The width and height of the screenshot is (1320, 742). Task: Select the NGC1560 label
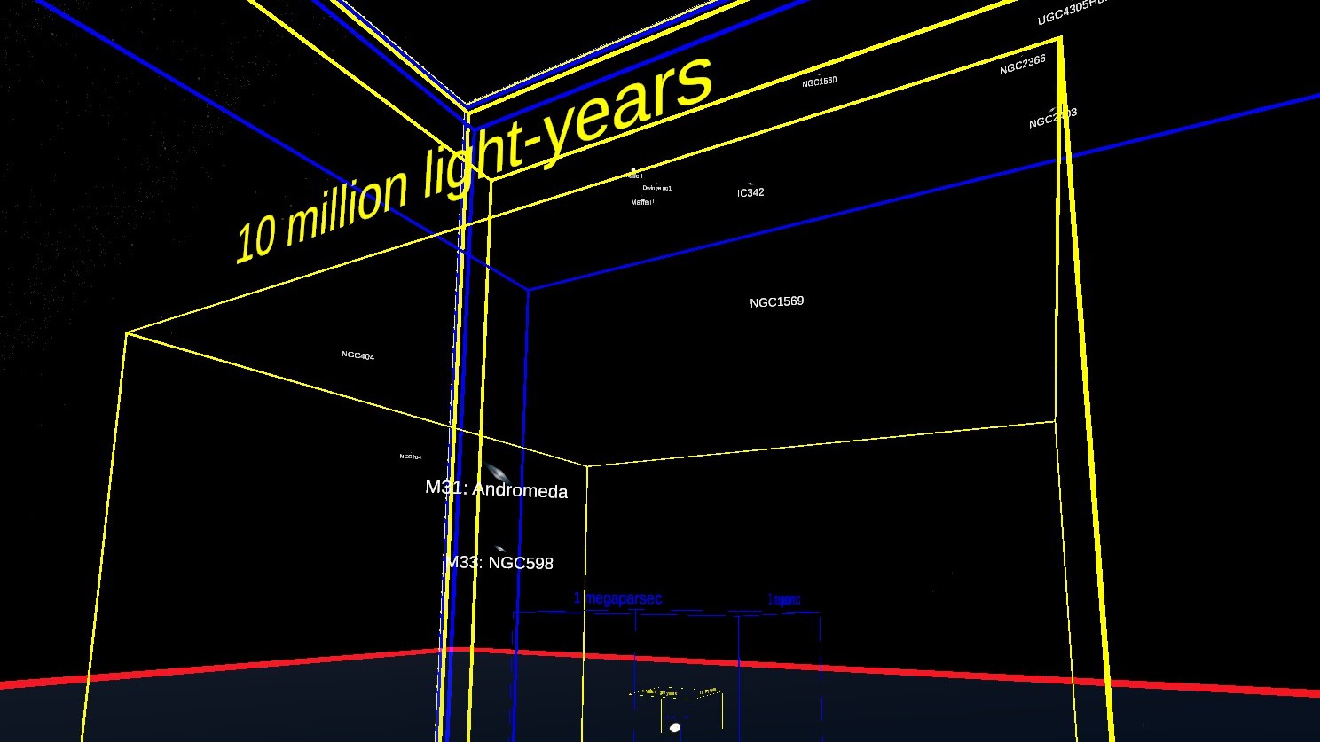pyautogui.click(x=819, y=82)
